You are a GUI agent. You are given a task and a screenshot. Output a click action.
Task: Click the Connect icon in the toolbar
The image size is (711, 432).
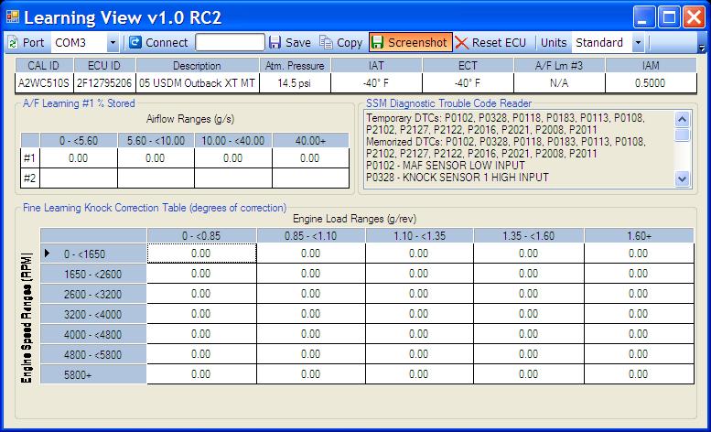tap(135, 43)
